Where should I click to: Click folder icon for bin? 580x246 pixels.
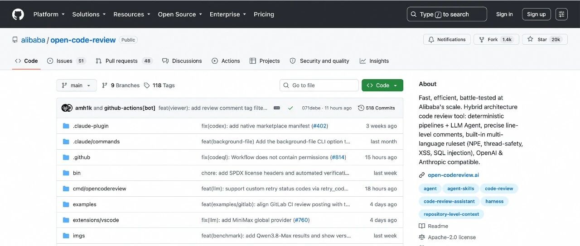click(x=66, y=173)
